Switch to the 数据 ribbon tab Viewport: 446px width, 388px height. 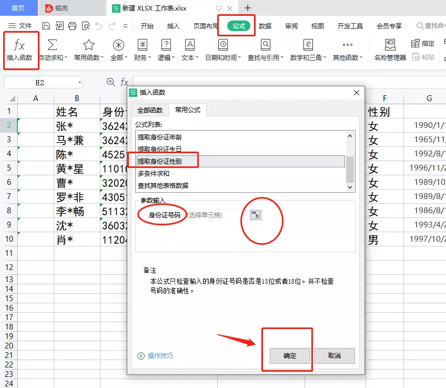pyautogui.click(x=266, y=25)
